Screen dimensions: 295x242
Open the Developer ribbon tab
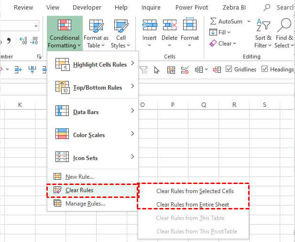(87, 8)
